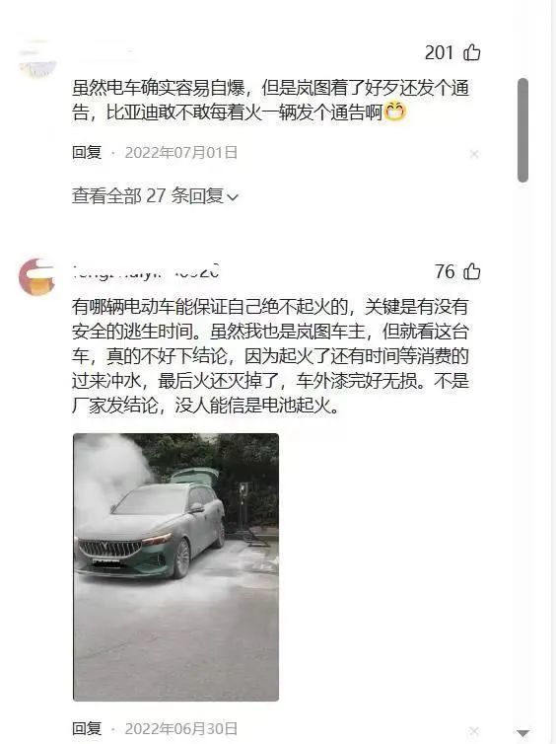Image resolution: width=556 pixels, height=744 pixels.
Task: Click the 201 like count
Action: pos(439,52)
